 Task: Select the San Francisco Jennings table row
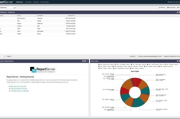38,18
